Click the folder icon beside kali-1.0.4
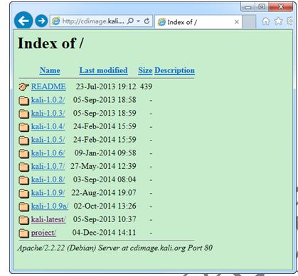The width and height of the screenshot is (298, 276). [x=23, y=127]
